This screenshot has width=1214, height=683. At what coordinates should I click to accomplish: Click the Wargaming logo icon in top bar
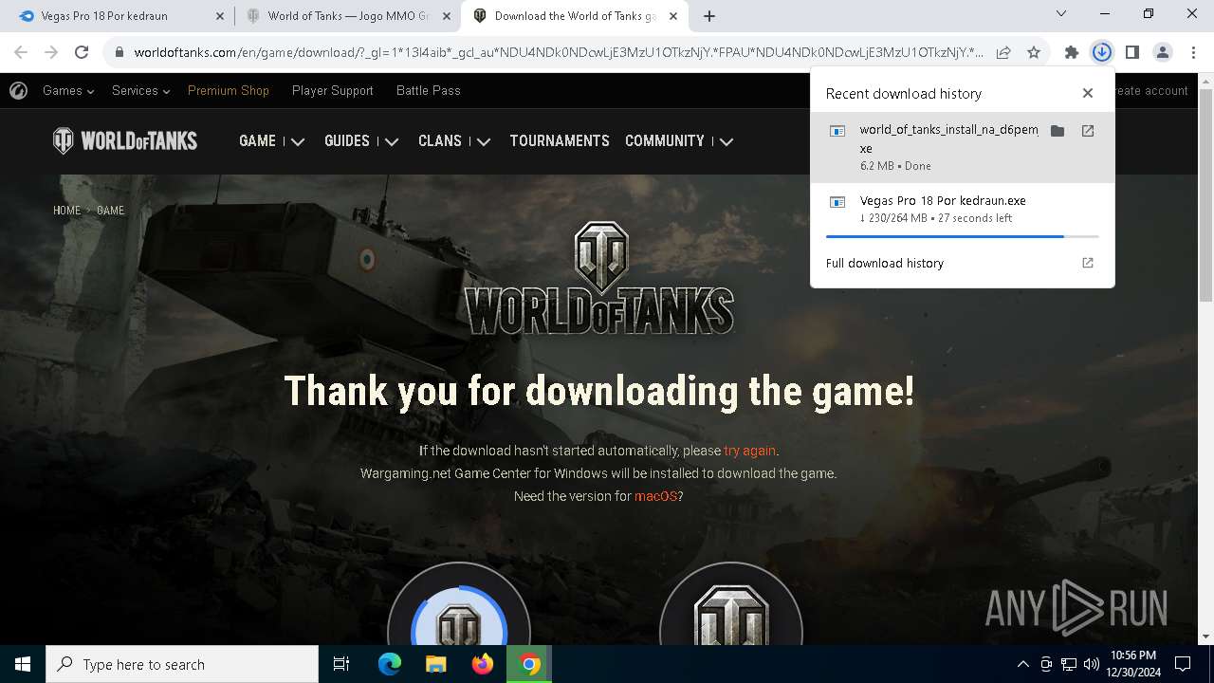click(18, 91)
